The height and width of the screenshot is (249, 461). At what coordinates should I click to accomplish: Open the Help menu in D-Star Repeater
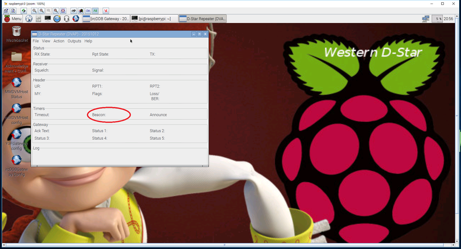(88, 41)
